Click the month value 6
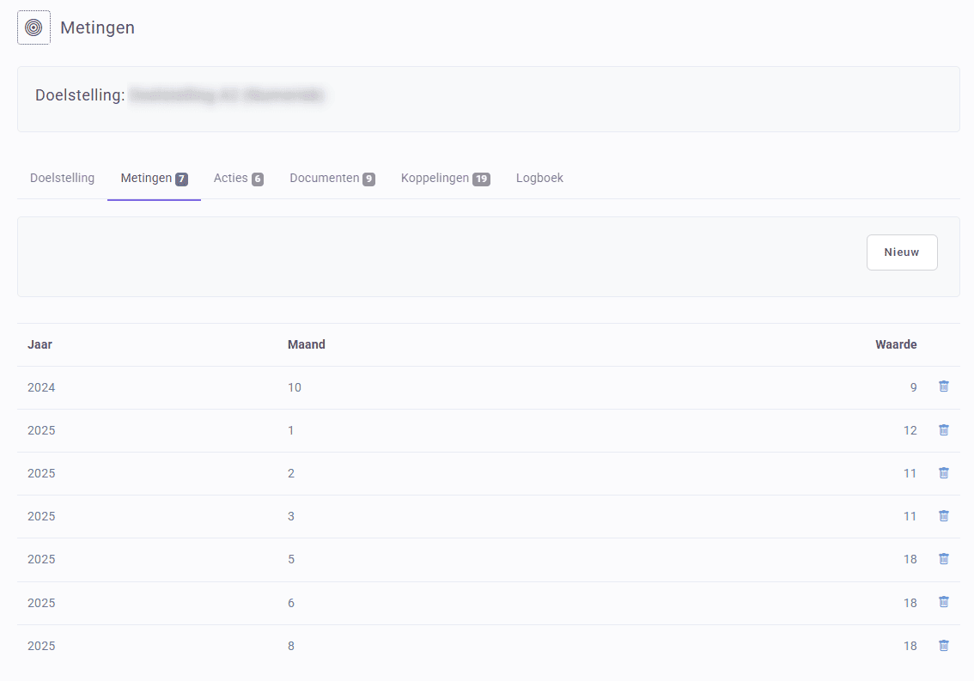974x681 pixels. pos(290,603)
